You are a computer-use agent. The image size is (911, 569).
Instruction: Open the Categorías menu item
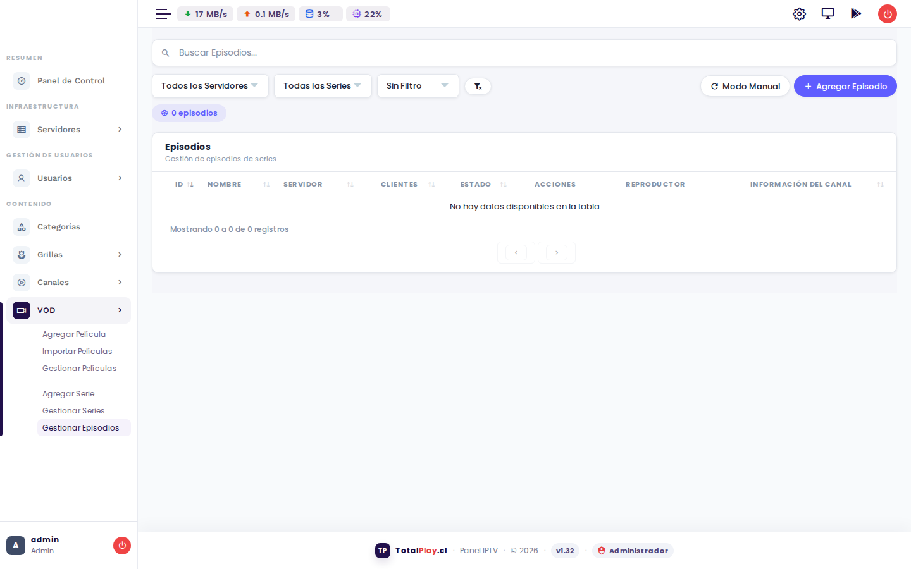coord(68,227)
